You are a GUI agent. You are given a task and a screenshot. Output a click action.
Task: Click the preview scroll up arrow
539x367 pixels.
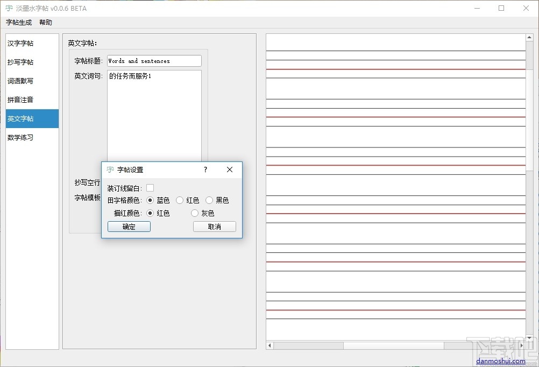coord(529,37)
